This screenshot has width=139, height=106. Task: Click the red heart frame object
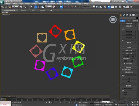[55, 31]
